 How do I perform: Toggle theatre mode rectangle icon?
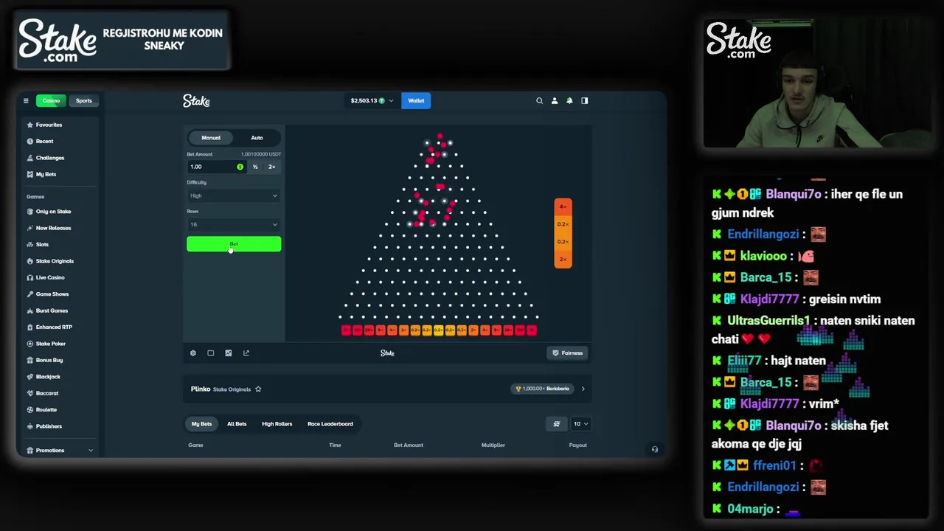pyautogui.click(x=211, y=353)
